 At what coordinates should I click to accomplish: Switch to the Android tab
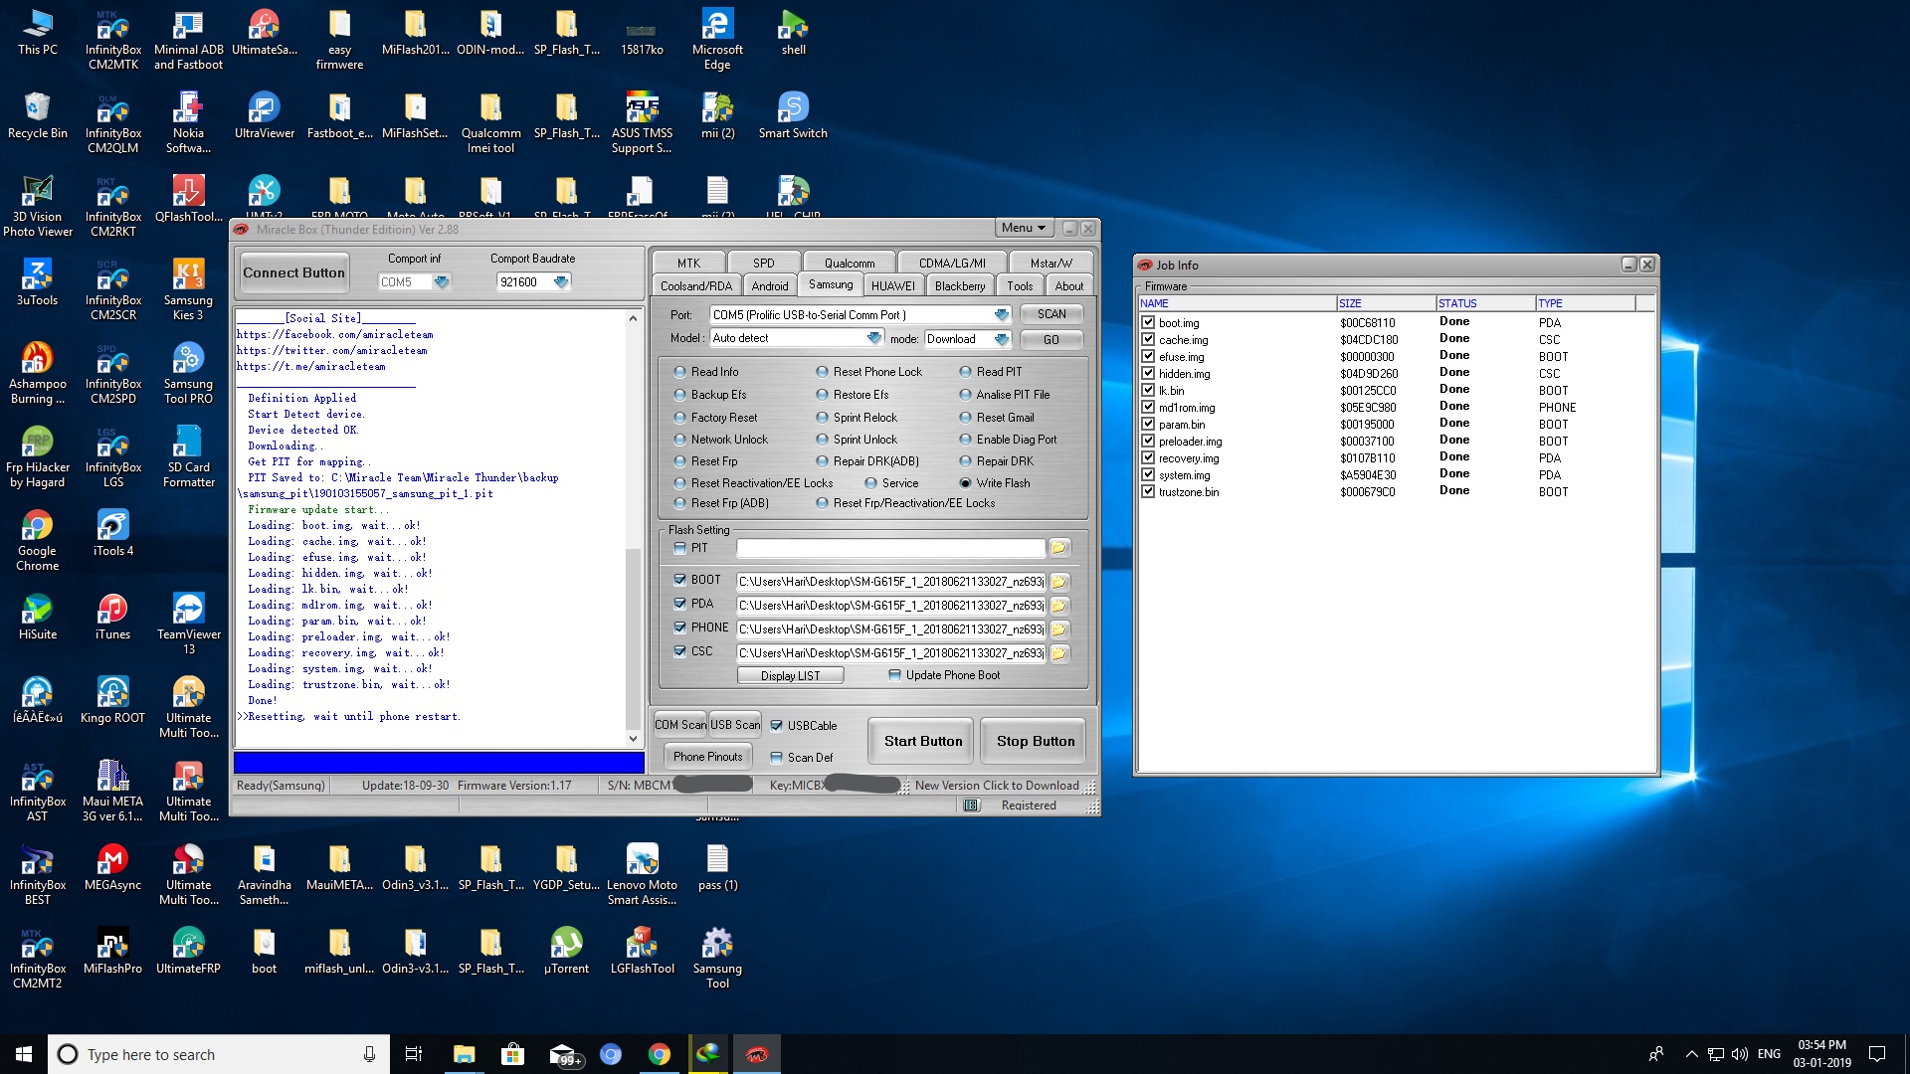coord(769,286)
